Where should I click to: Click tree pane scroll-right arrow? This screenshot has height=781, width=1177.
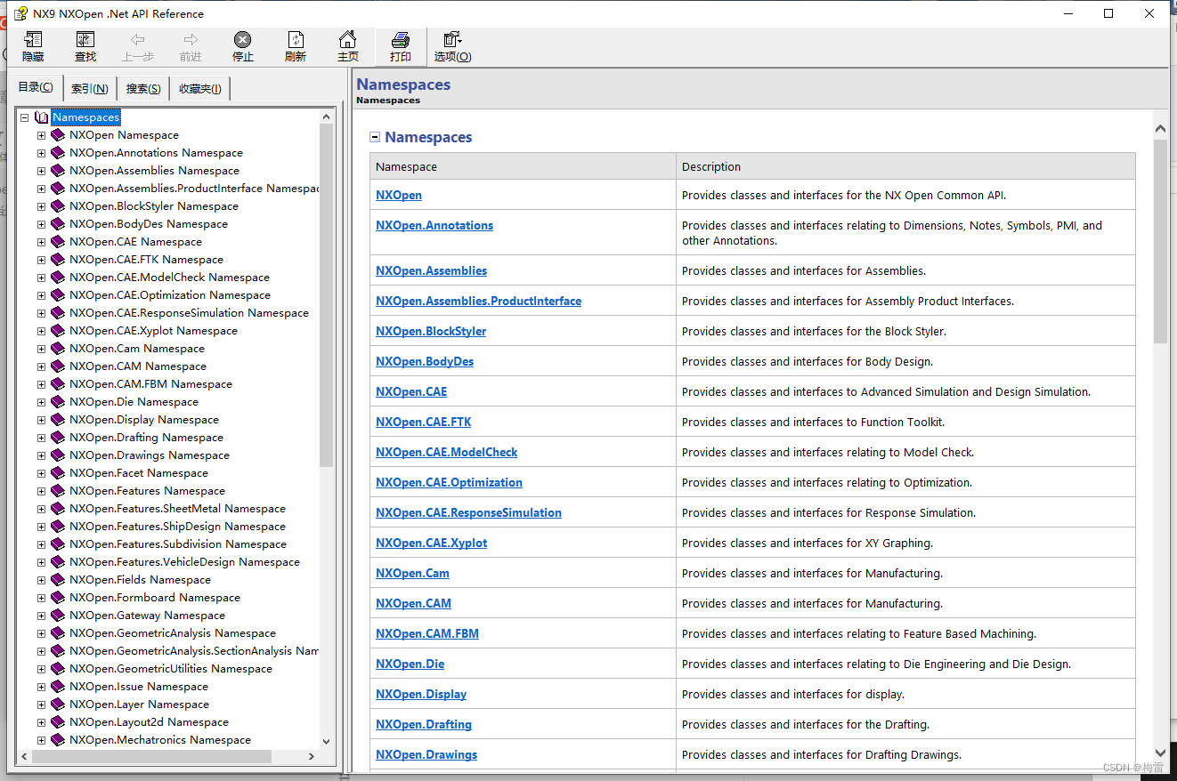point(312,756)
